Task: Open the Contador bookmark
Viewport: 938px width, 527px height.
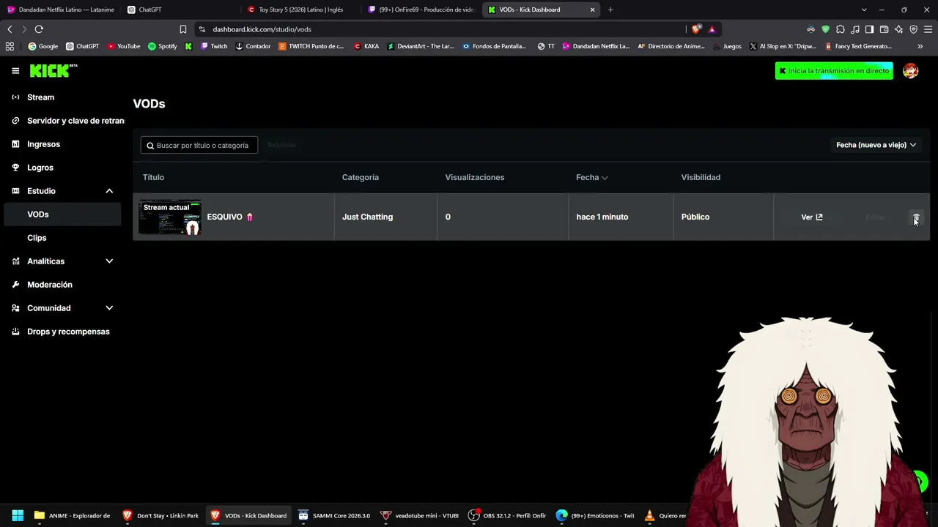Action: (253, 46)
